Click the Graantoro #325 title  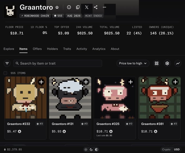(108, 124)
